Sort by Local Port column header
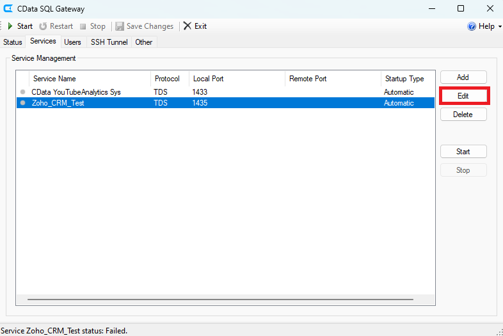The width and height of the screenshot is (503, 336). point(237,79)
